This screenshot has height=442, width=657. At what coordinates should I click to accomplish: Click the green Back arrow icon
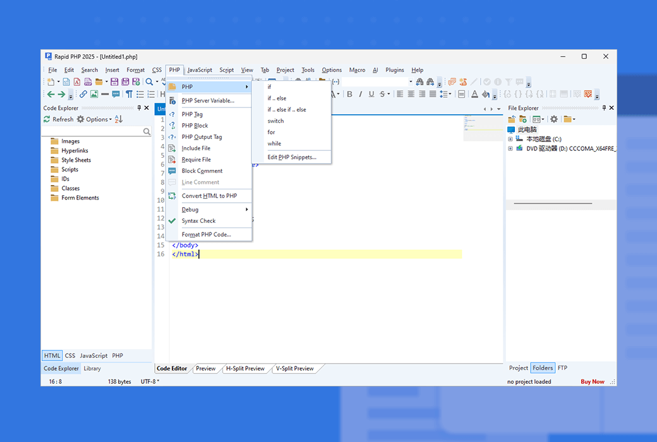[51, 94]
